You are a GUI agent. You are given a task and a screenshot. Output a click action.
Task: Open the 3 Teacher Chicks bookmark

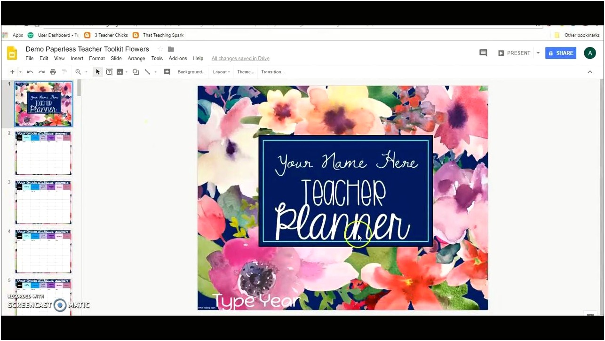(106, 35)
